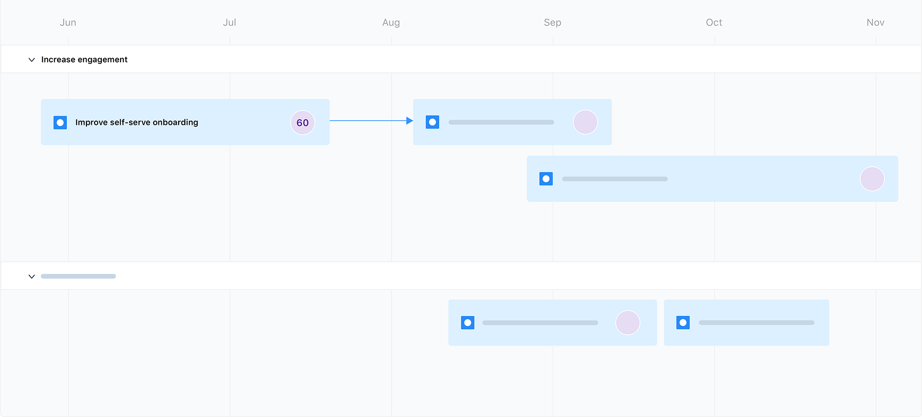This screenshot has width=922, height=417.
Task: Click the project icon on the lower-left card
Action: click(467, 322)
